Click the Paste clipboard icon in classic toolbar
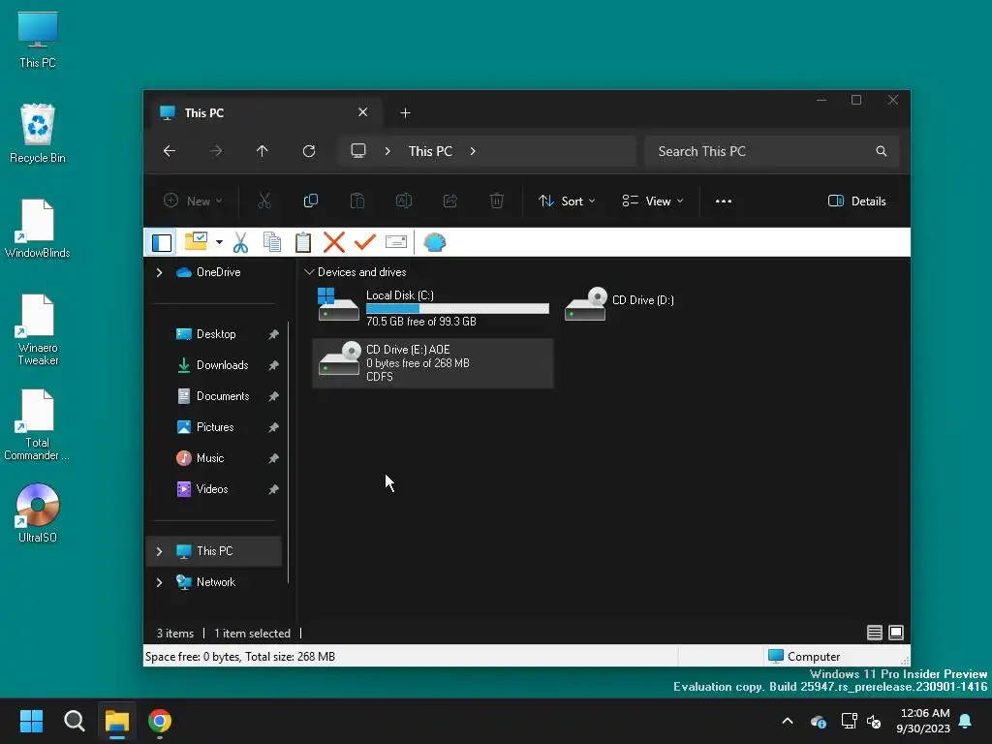The image size is (992, 744). [x=303, y=242]
